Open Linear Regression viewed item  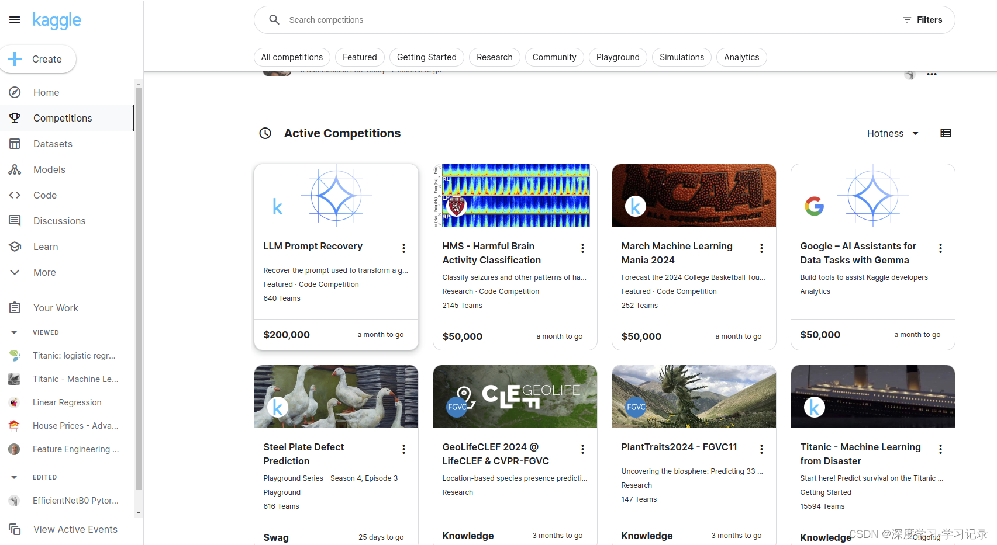coord(67,402)
